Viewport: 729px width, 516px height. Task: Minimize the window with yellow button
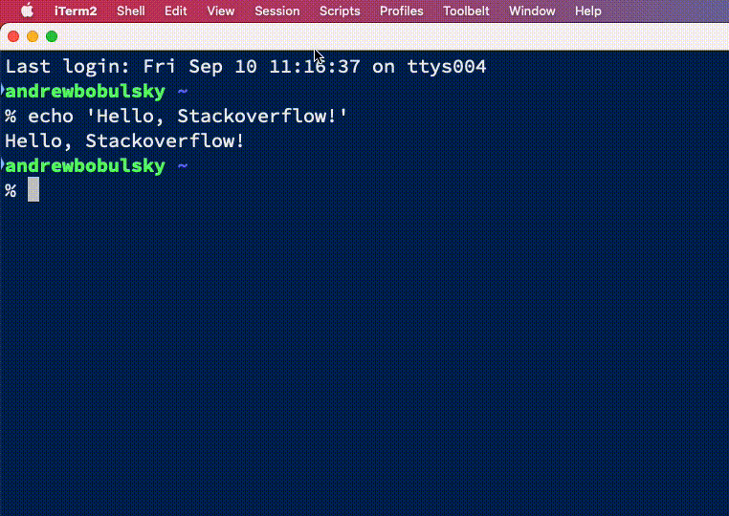(x=33, y=36)
